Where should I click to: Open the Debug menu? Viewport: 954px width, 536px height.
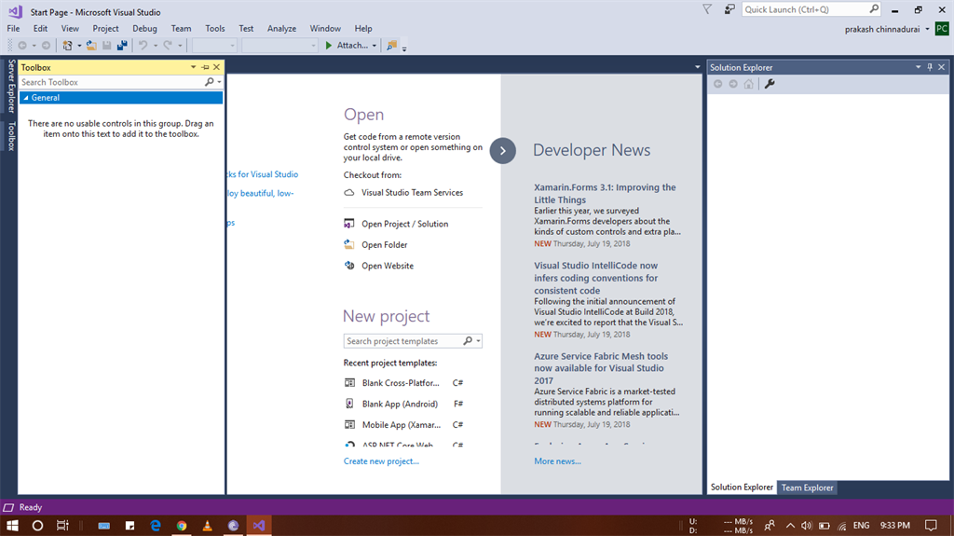[x=144, y=28]
